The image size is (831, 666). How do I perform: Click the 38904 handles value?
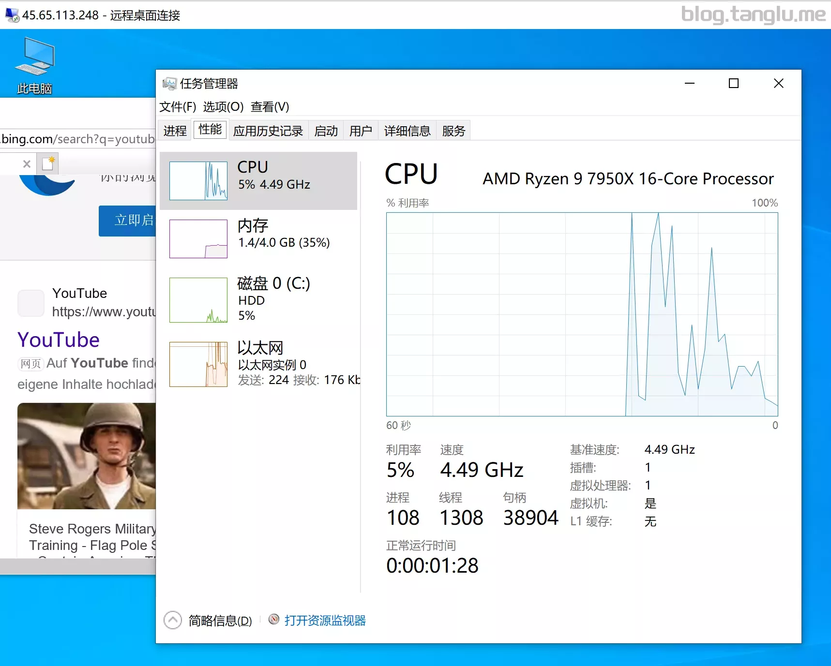(530, 518)
